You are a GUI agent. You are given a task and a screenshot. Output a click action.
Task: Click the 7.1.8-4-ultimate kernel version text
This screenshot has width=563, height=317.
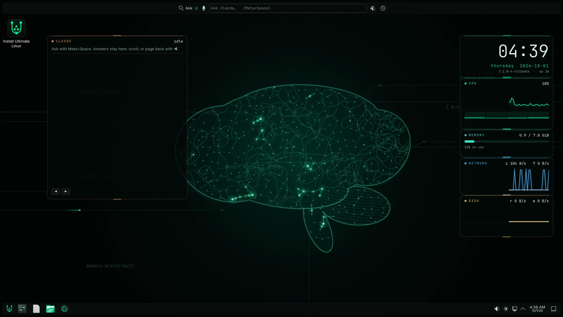(514, 72)
